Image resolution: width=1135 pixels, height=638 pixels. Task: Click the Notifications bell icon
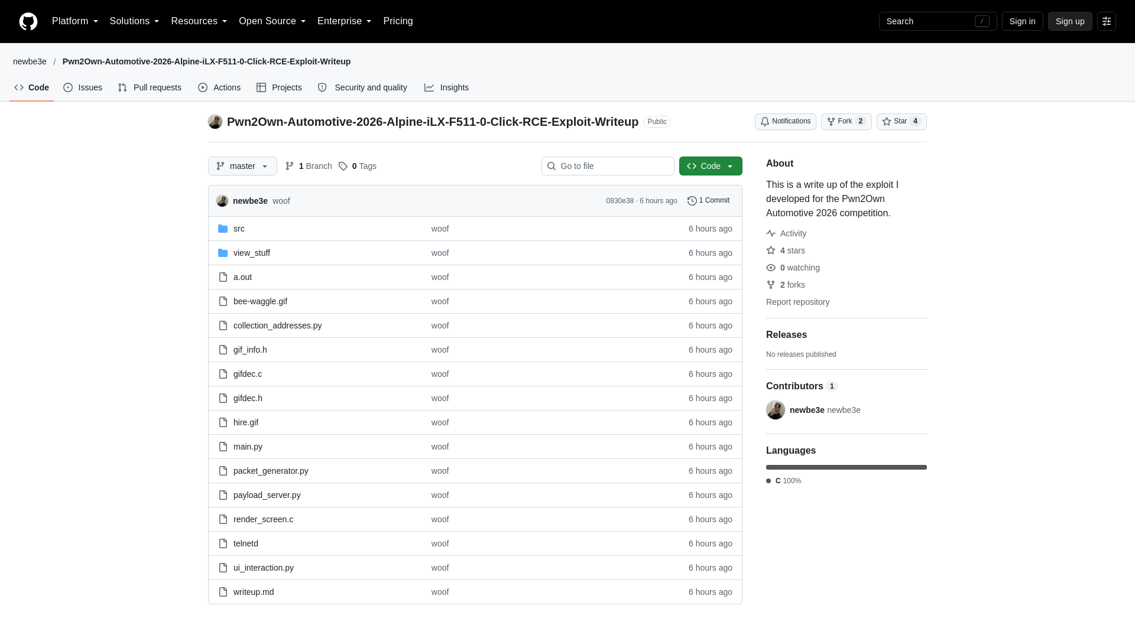765,122
